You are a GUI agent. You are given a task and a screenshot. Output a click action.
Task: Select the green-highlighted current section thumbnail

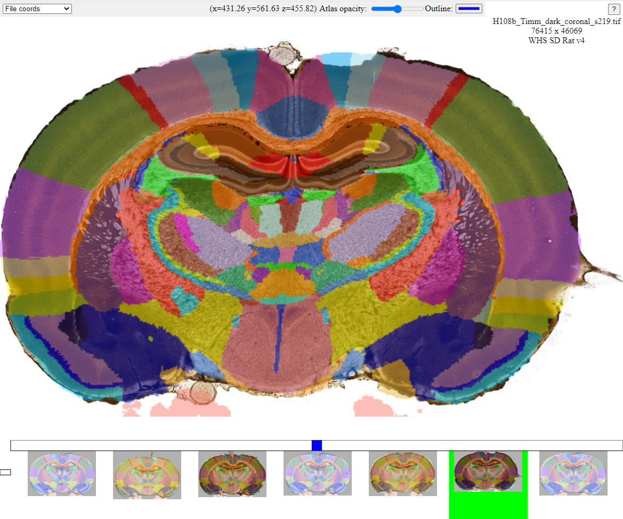point(488,472)
